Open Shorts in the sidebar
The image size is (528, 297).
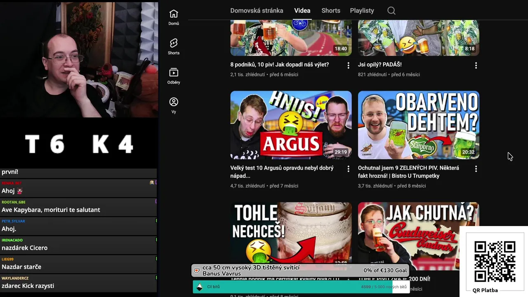pyautogui.click(x=174, y=47)
